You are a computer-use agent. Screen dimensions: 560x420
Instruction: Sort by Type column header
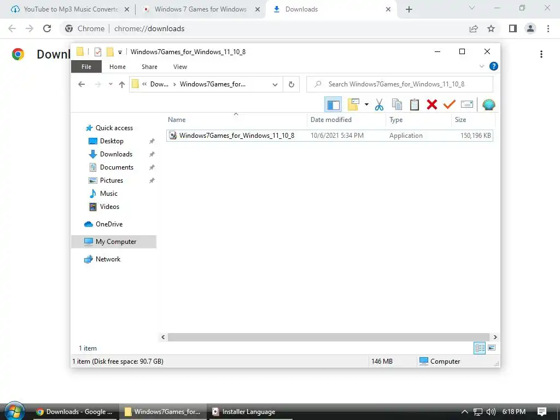[x=418, y=120]
